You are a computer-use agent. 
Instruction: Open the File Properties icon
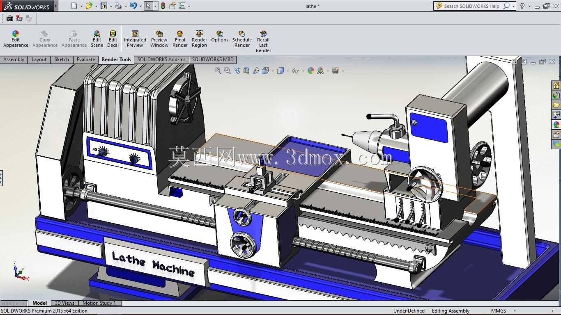tap(172, 6)
